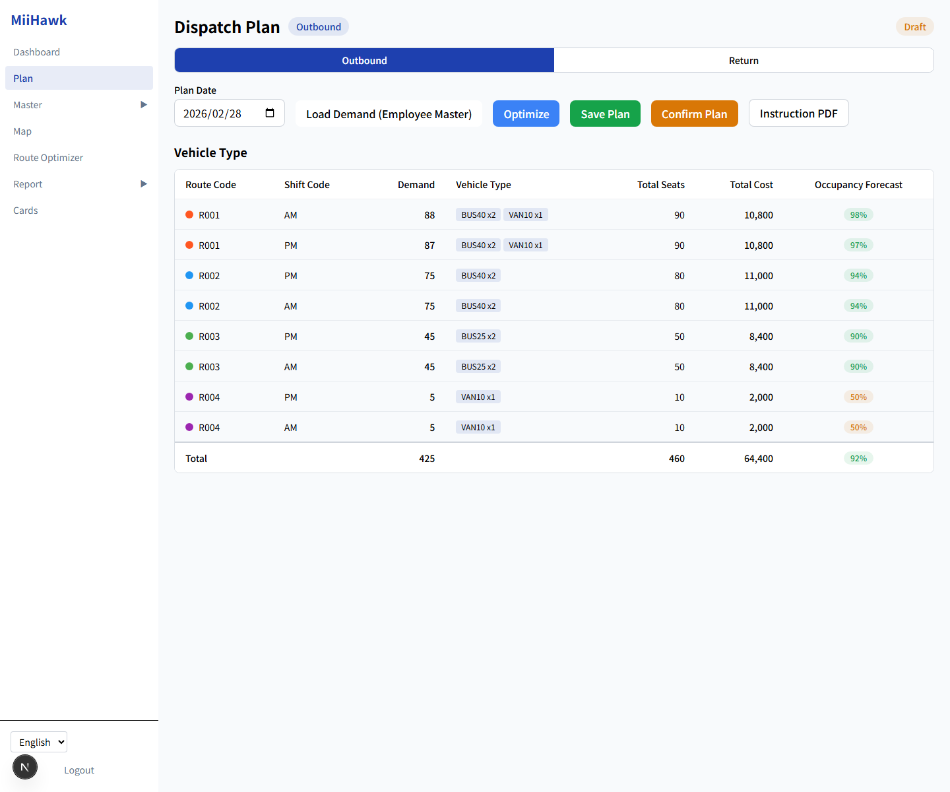Click the 98% occupancy badge
Image resolution: width=950 pixels, height=792 pixels.
[858, 215]
